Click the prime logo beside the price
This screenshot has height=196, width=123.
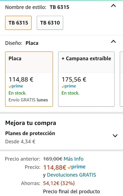76,167
